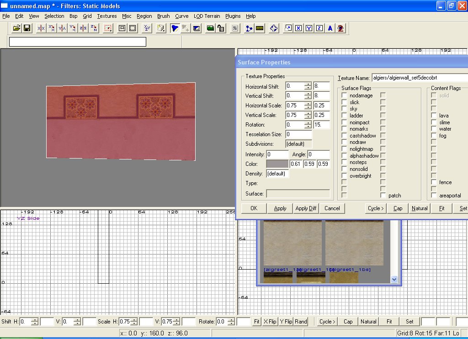Click the blue Y axis lock icon
The image size is (468, 339).
point(309,28)
